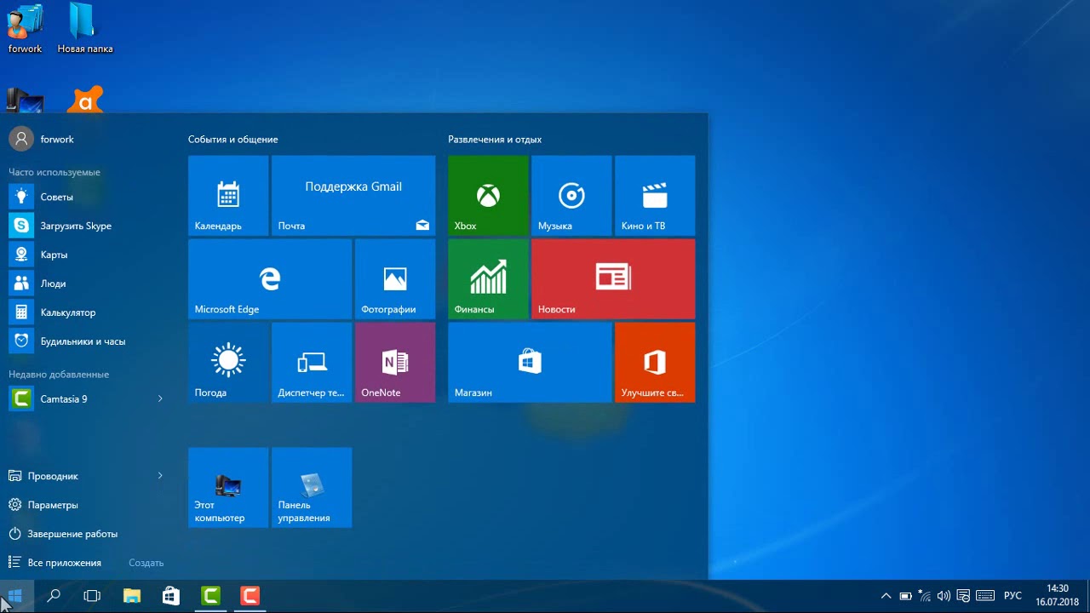Show Все приложения list

[55, 563]
